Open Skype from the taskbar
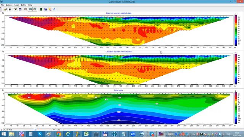The width and height of the screenshot is (244, 137). [x=40, y=134]
